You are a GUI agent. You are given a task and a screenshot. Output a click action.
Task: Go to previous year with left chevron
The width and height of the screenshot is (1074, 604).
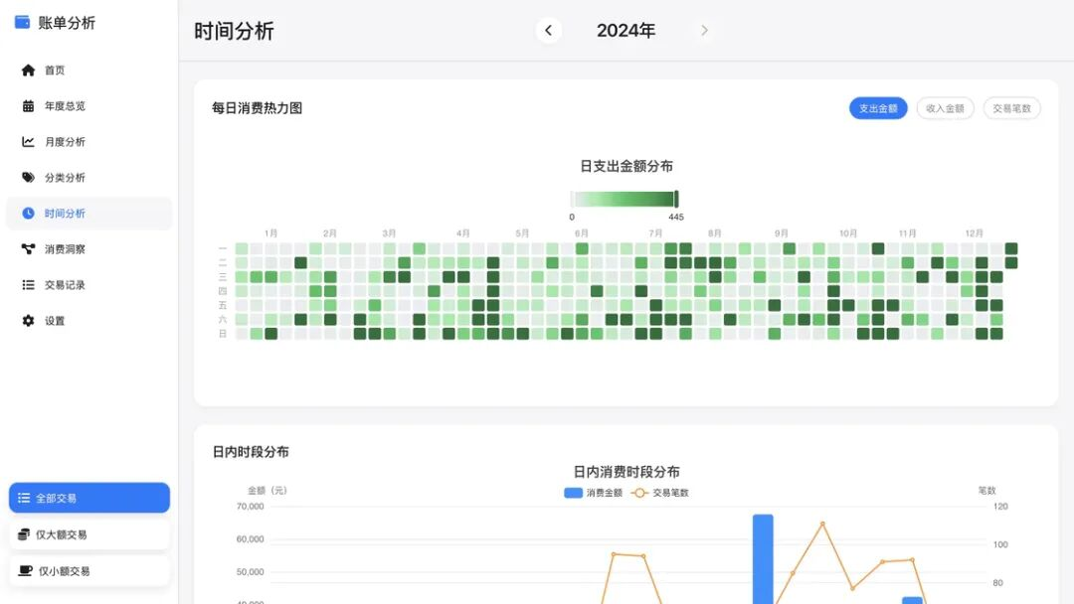point(548,31)
